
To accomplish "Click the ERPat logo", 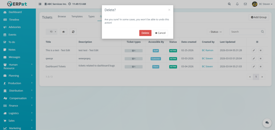I will (x=17, y=4).
